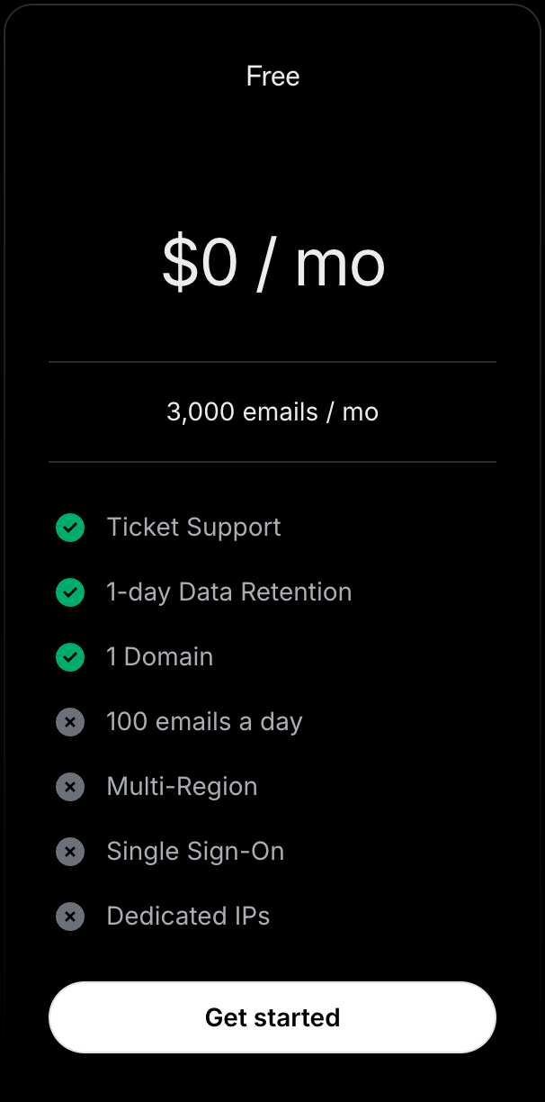The width and height of the screenshot is (545, 1102).
Task: Select the 1-day Data Retention label
Action: [228, 592]
